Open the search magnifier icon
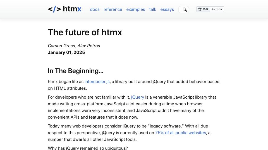 click(x=185, y=9)
